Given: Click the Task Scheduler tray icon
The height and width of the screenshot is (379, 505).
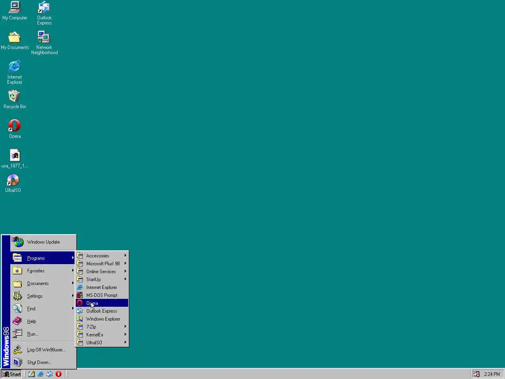Looking at the screenshot, I should coord(477,374).
